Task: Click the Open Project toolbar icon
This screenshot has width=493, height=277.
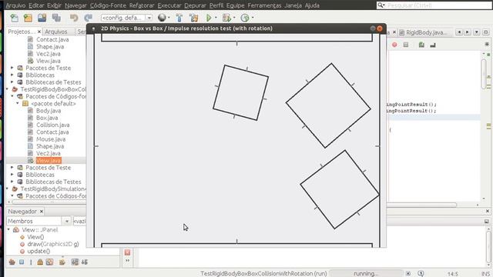Action: point(42,18)
